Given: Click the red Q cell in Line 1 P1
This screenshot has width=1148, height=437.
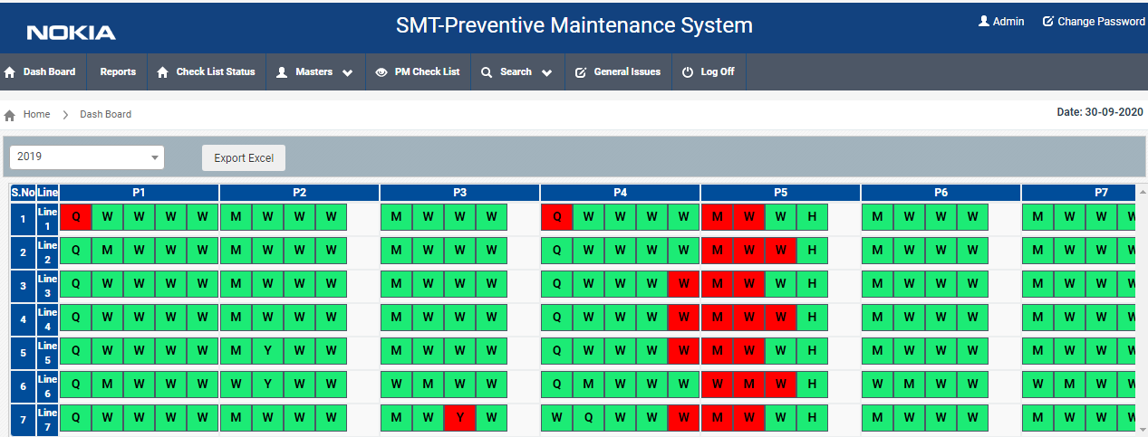Looking at the screenshot, I should pos(75,217).
